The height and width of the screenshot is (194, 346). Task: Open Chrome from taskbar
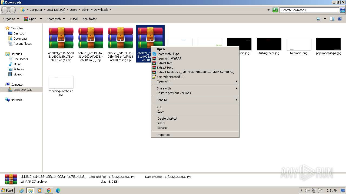(49, 190)
